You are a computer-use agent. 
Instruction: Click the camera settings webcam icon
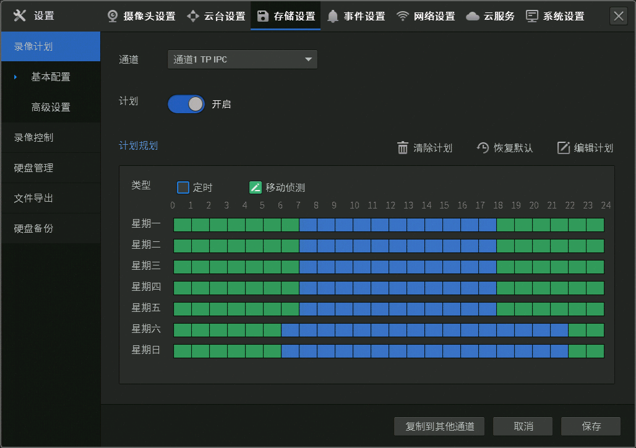click(x=113, y=16)
